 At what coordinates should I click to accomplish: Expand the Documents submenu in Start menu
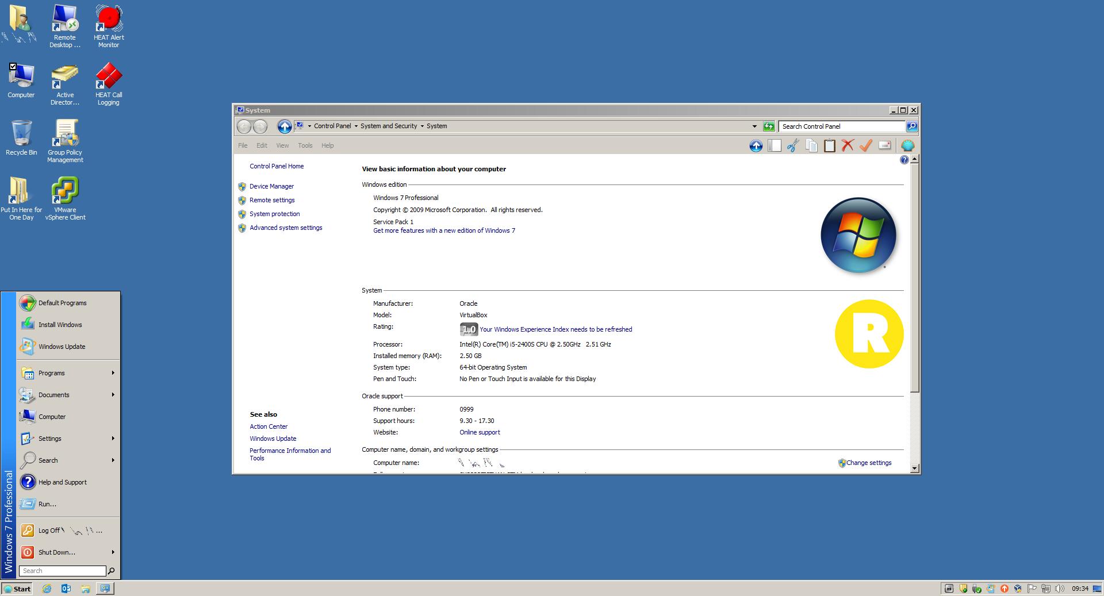(x=113, y=395)
